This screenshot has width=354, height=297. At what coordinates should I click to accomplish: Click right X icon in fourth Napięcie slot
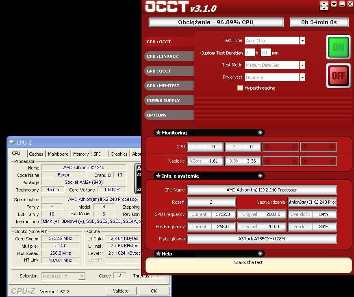332,161
